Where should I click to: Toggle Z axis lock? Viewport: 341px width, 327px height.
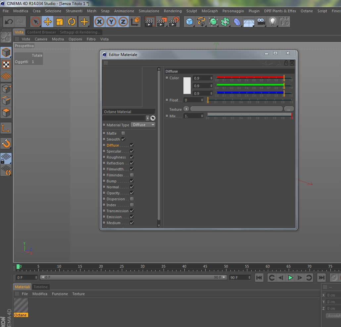[123, 22]
